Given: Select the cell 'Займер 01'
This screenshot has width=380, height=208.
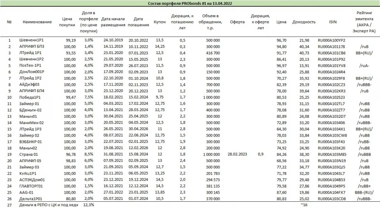Looking at the screenshot, I should [29, 104].
